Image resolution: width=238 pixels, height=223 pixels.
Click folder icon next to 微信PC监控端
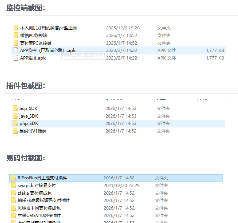pyautogui.click(x=16, y=35)
